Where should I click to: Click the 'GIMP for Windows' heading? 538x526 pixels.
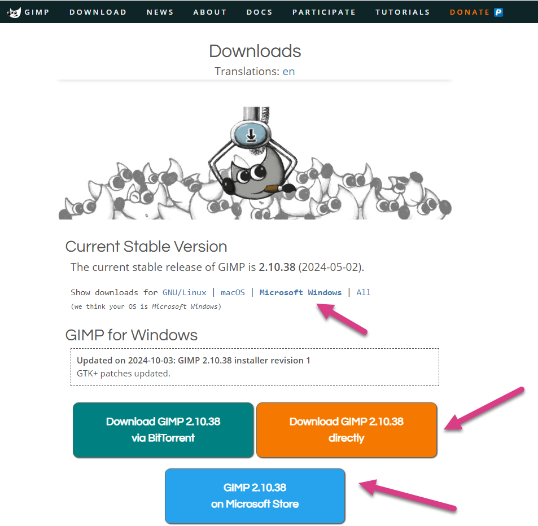click(x=132, y=335)
